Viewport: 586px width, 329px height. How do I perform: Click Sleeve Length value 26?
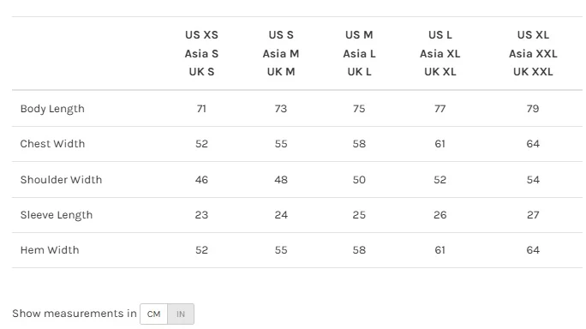[439, 215]
